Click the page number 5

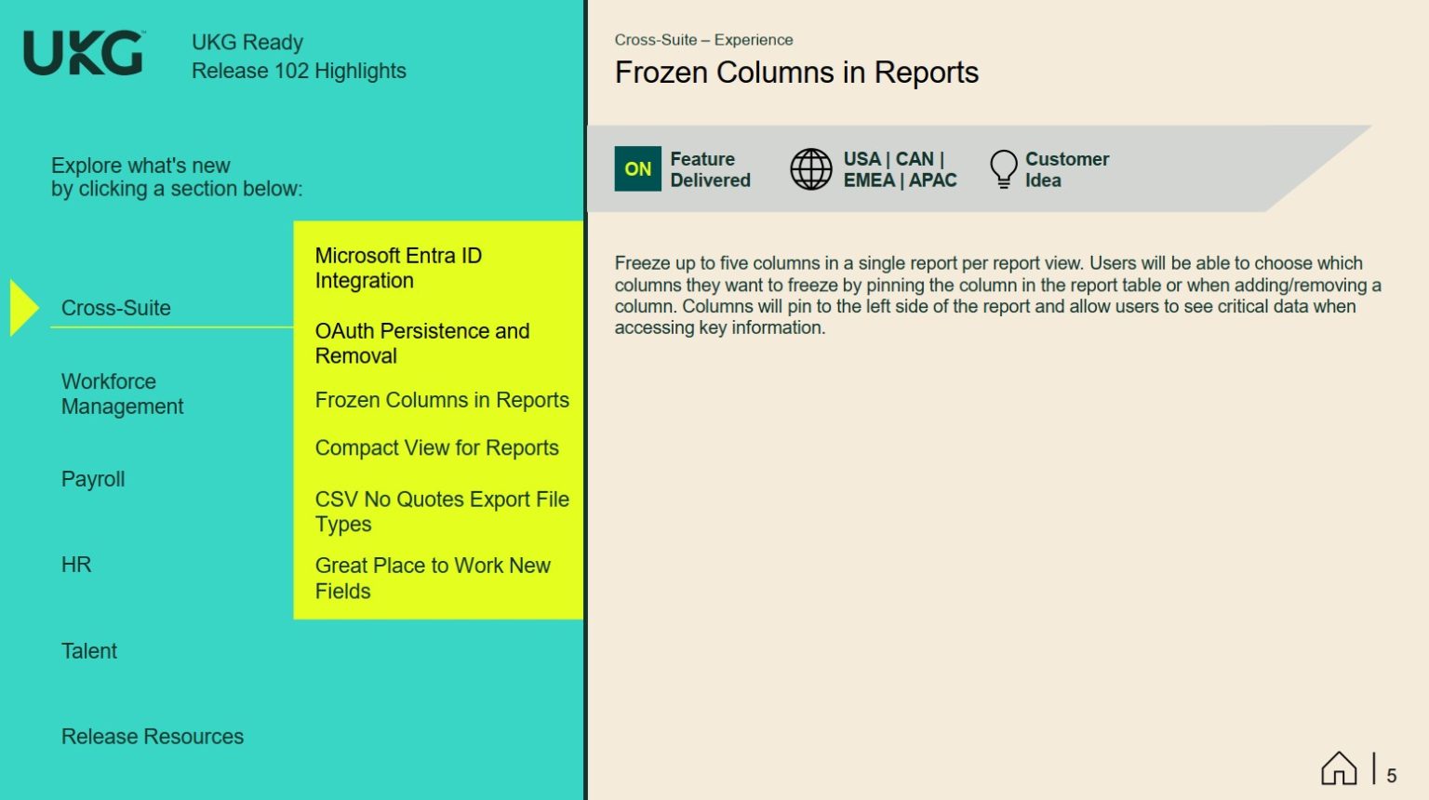pyautogui.click(x=1392, y=776)
